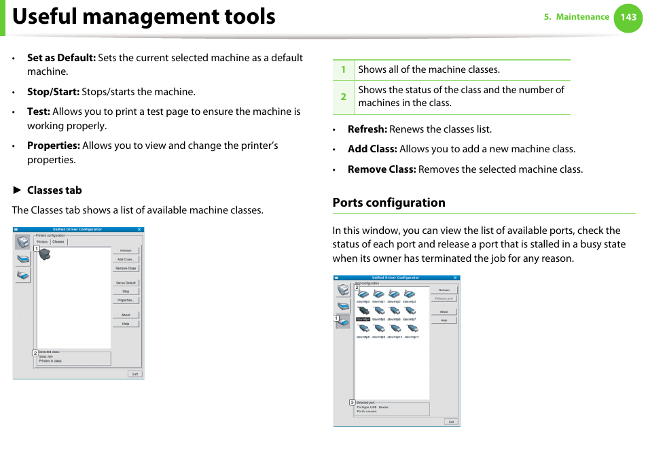The width and height of the screenshot is (648, 459).
Task: Select the /dev/mfp0 port icon
Action: [x=363, y=294]
